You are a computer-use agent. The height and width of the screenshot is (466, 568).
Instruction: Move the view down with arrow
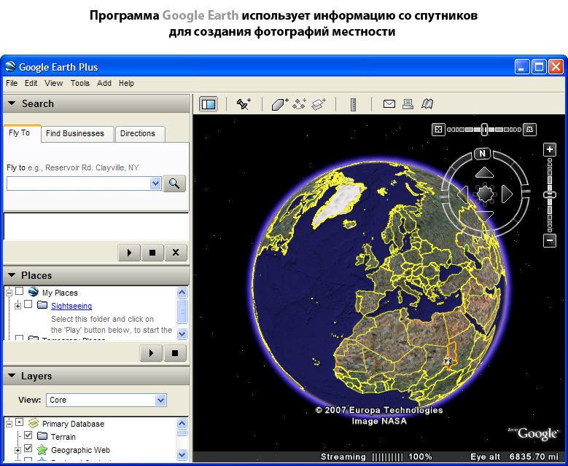click(485, 216)
